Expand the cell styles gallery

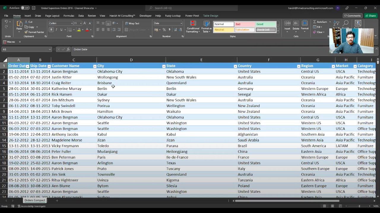click(278, 31)
